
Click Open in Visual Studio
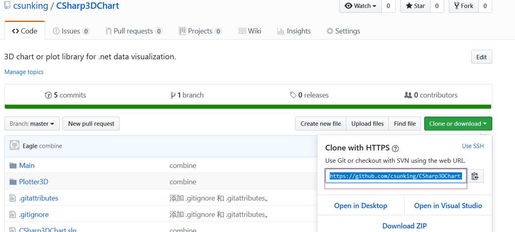448,206
